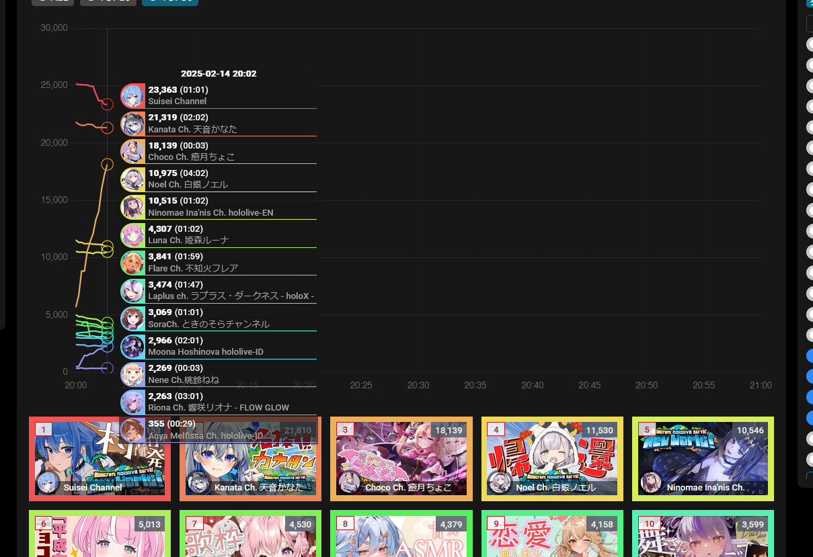Click Moona Hoshinova avatar in the tooltip list

tap(132, 347)
